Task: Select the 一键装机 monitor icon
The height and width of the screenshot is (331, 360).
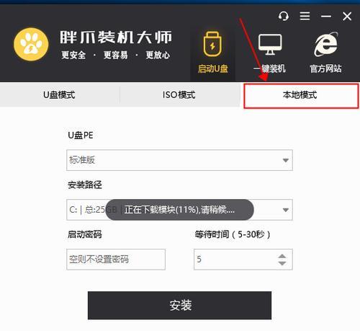Action: [270, 44]
